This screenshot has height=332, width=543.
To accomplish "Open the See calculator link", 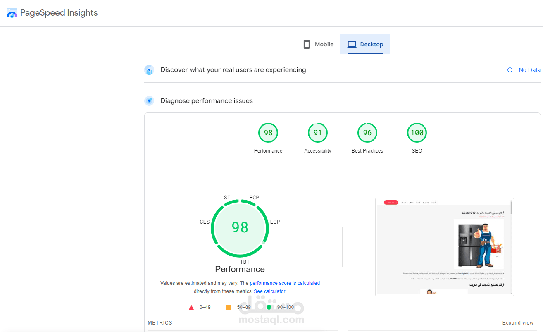I will pyautogui.click(x=269, y=291).
